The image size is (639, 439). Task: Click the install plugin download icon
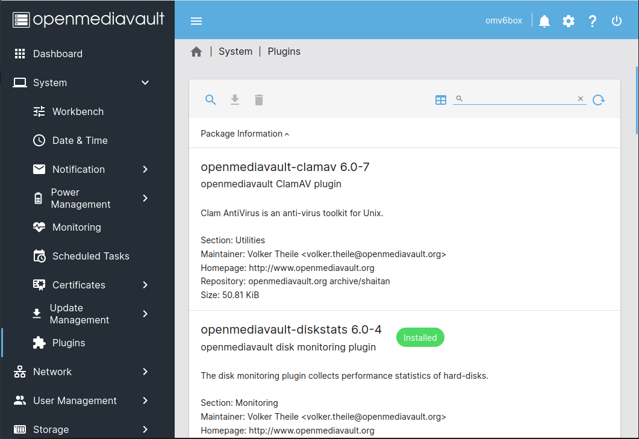pyautogui.click(x=234, y=99)
